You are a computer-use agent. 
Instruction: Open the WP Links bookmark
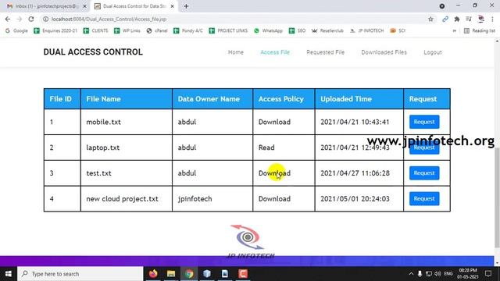[127, 30]
